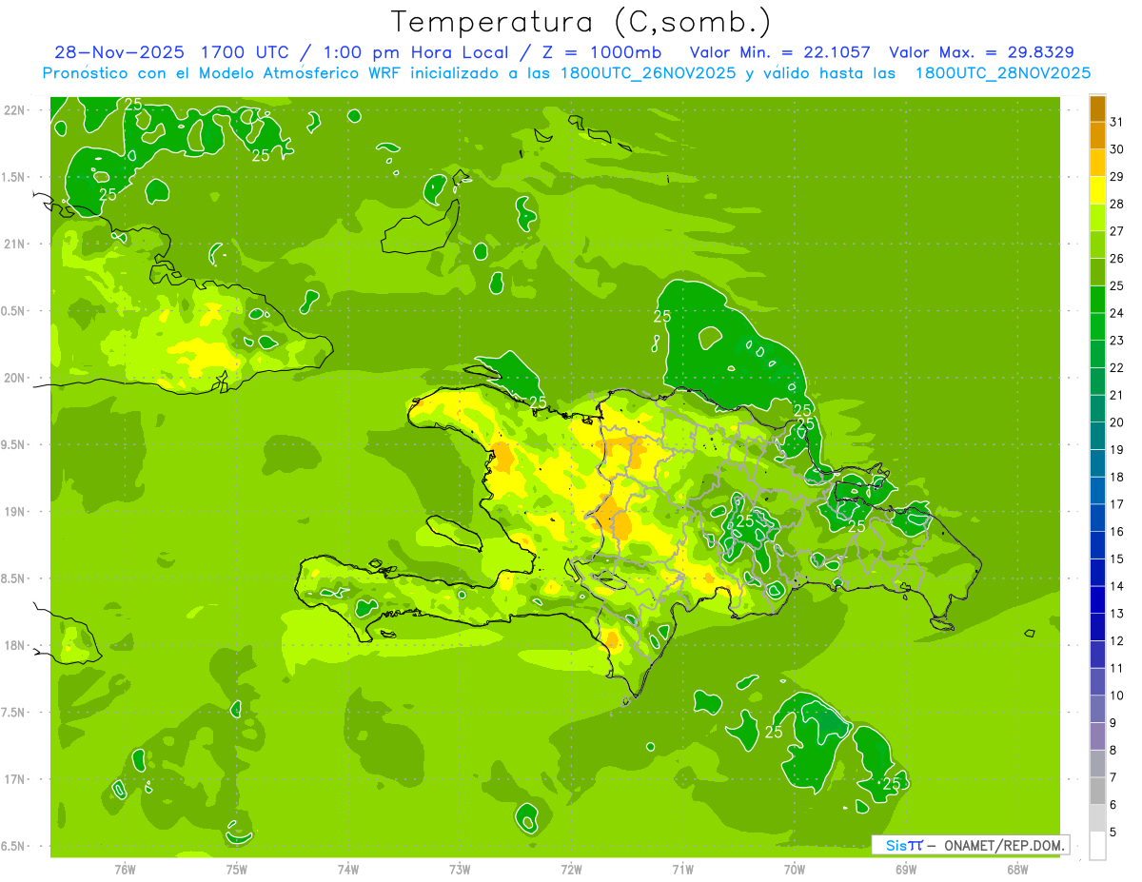Click the legend scale number "20"
This screenshot has height=882, width=1142.
[x=1117, y=422]
